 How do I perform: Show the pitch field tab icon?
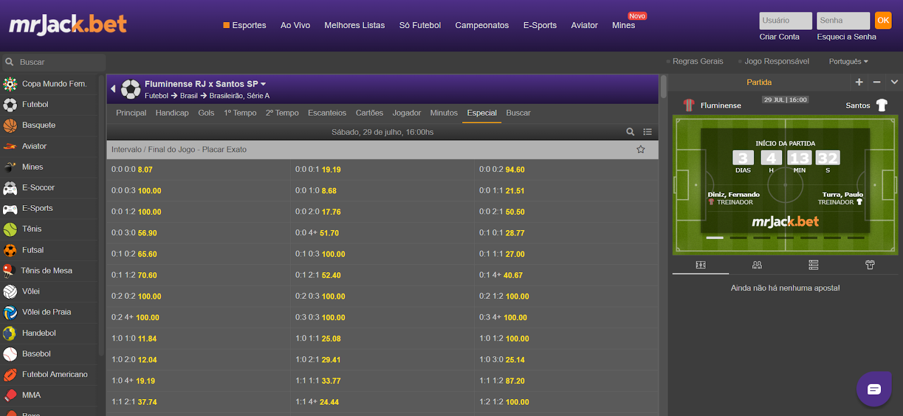pyautogui.click(x=700, y=265)
